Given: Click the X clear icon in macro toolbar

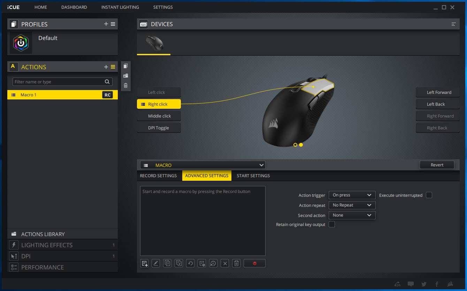Looking at the screenshot, I should [225, 263].
